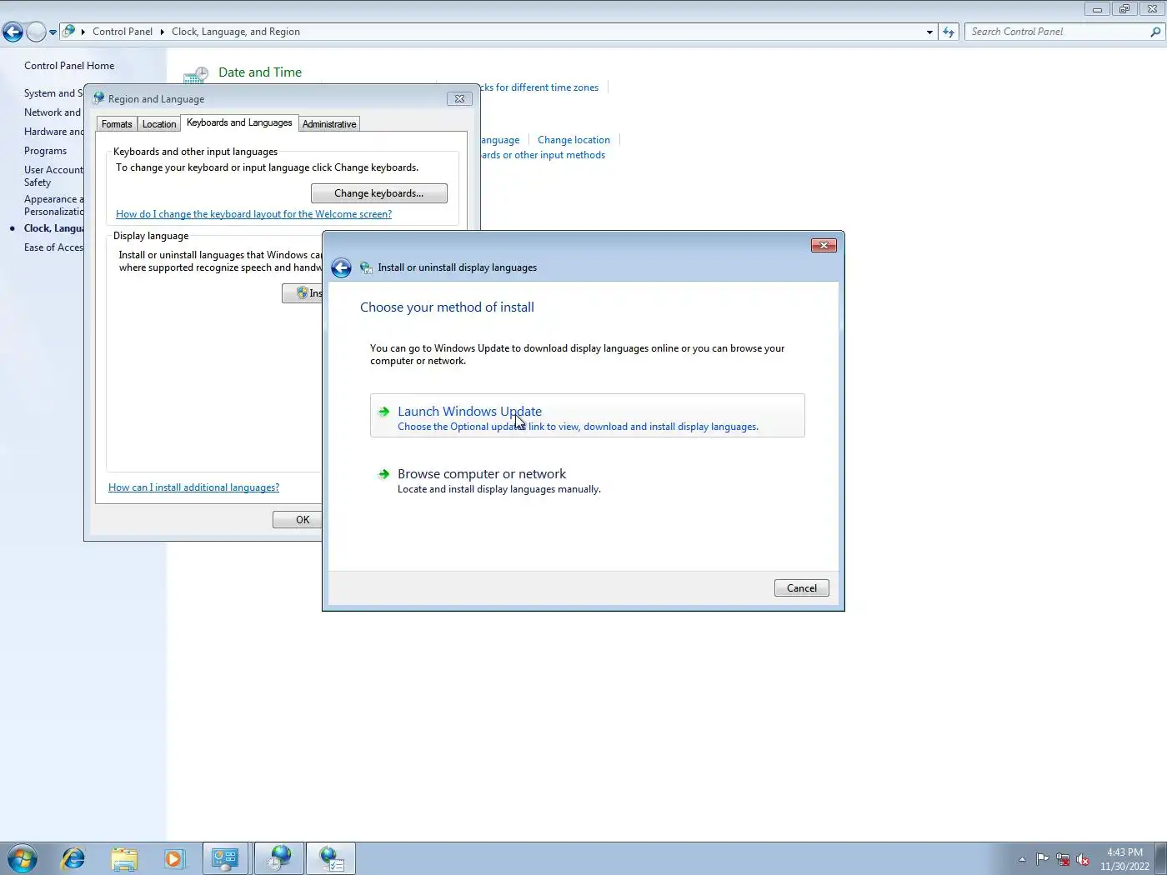
Task: Click in the Search Control Panel field
Action: [x=1057, y=32]
